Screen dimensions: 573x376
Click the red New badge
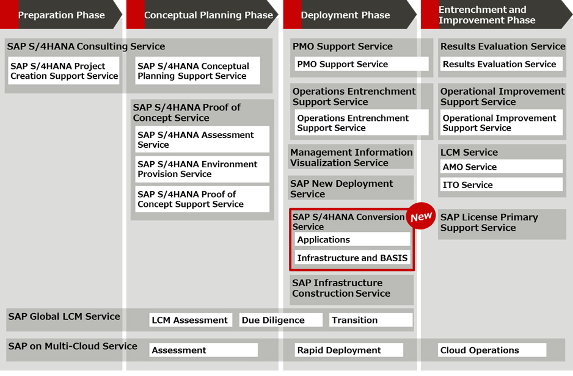(x=420, y=217)
